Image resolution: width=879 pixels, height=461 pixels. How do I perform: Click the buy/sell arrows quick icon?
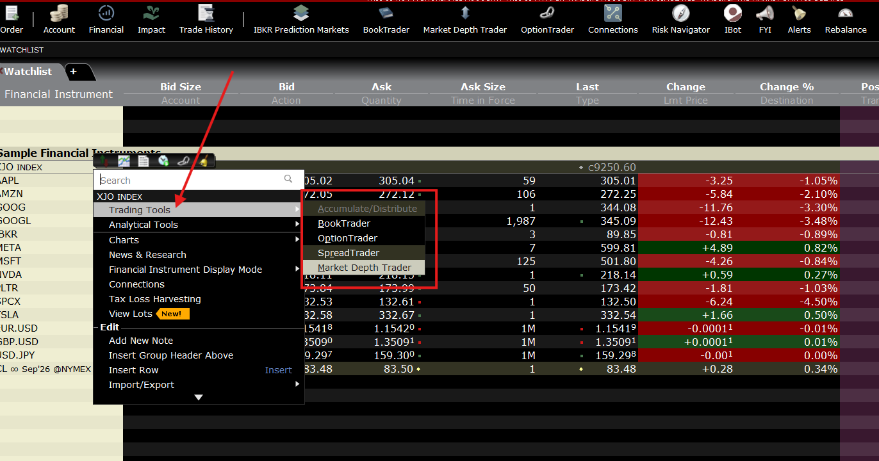click(104, 161)
